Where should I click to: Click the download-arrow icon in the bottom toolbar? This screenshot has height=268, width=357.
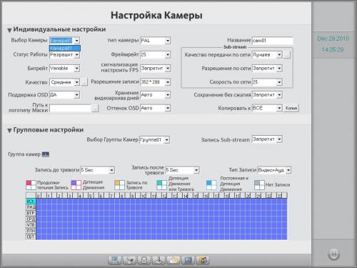pos(159,260)
